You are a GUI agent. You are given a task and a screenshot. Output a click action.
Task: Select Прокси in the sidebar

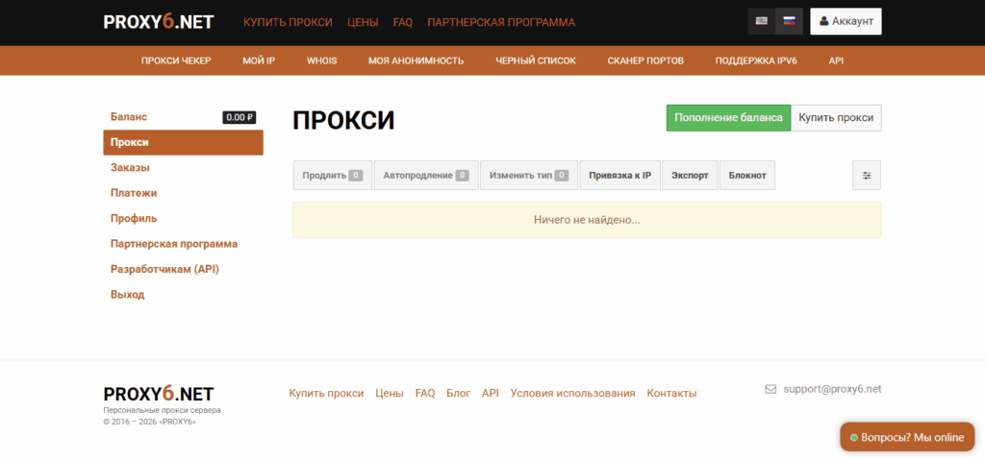[x=183, y=142]
